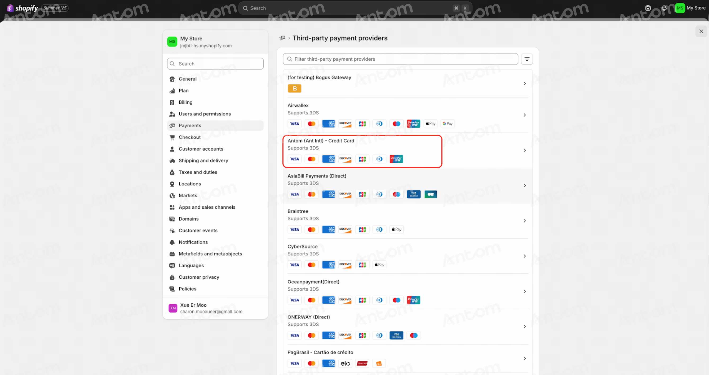Open the notifications bell in the top bar

click(x=664, y=8)
